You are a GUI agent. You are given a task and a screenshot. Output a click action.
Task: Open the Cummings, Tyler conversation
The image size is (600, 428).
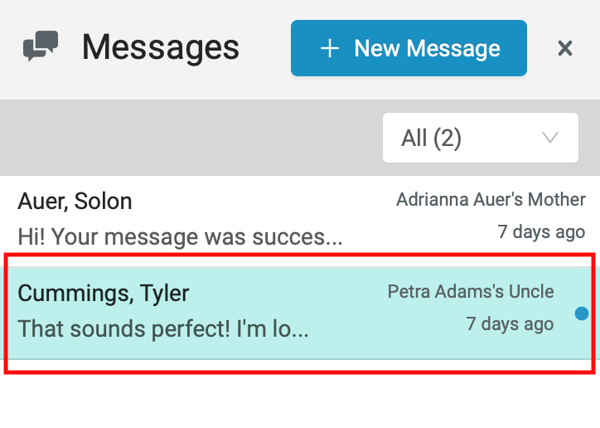tap(300, 314)
